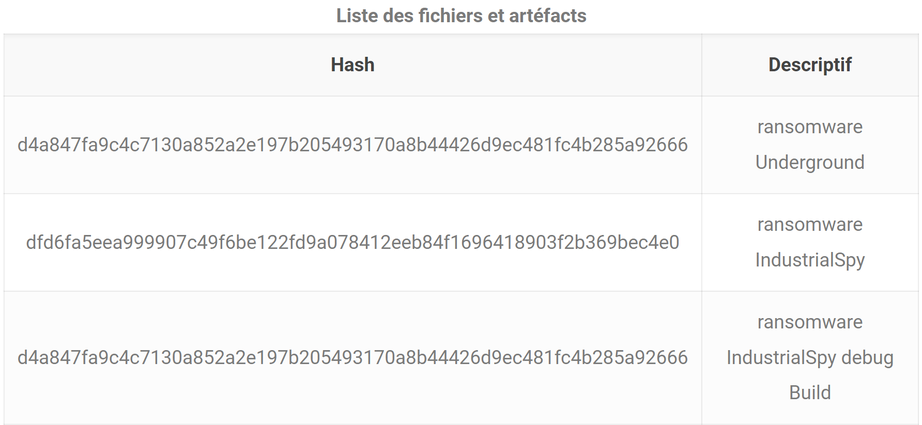Click the word 'Build' in last row
The image size is (922, 425).
[810, 393]
